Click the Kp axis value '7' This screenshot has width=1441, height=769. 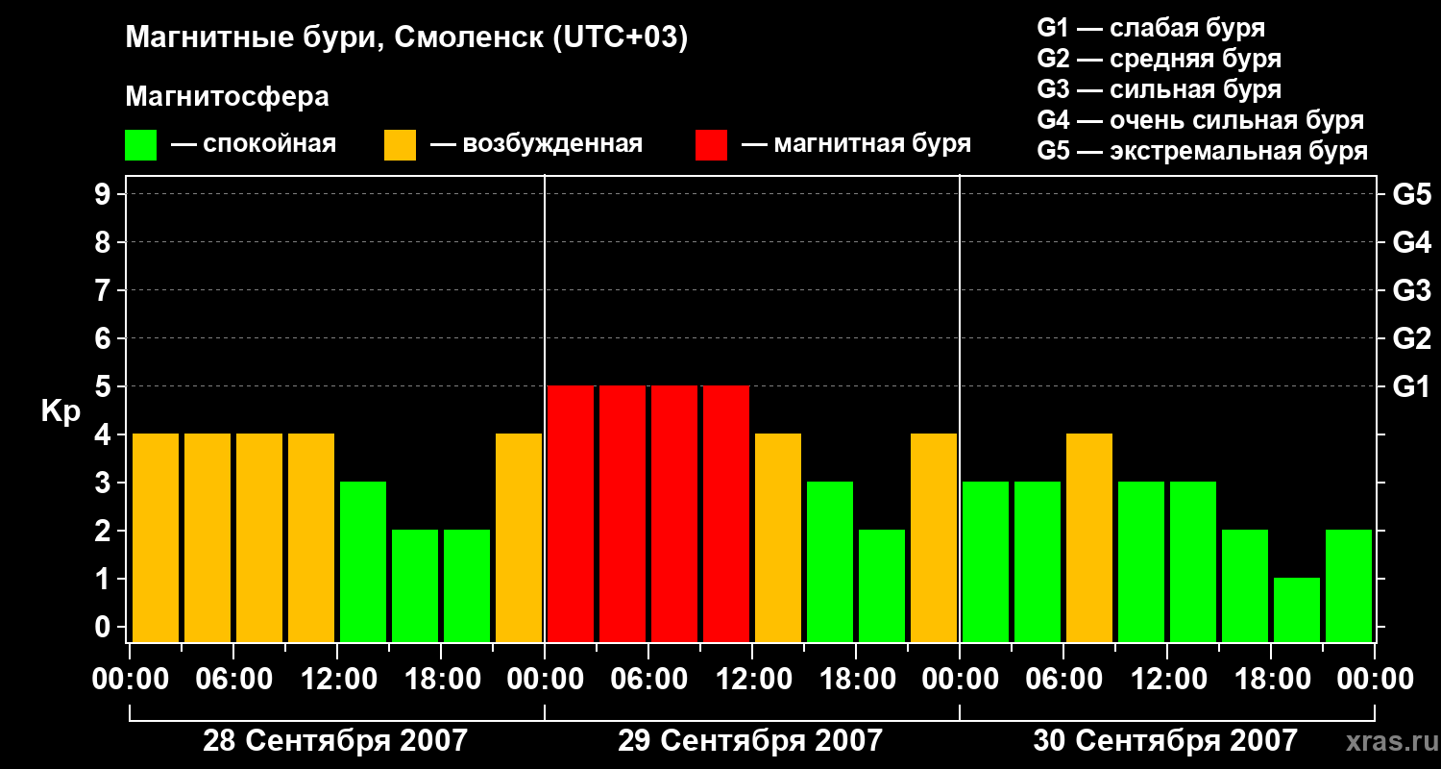click(x=105, y=291)
